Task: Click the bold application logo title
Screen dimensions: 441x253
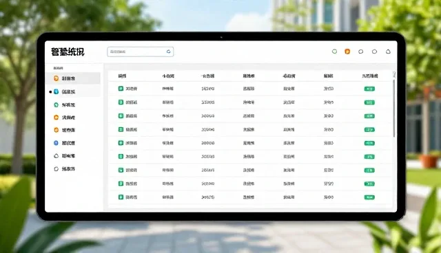Action: pos(68,52)
